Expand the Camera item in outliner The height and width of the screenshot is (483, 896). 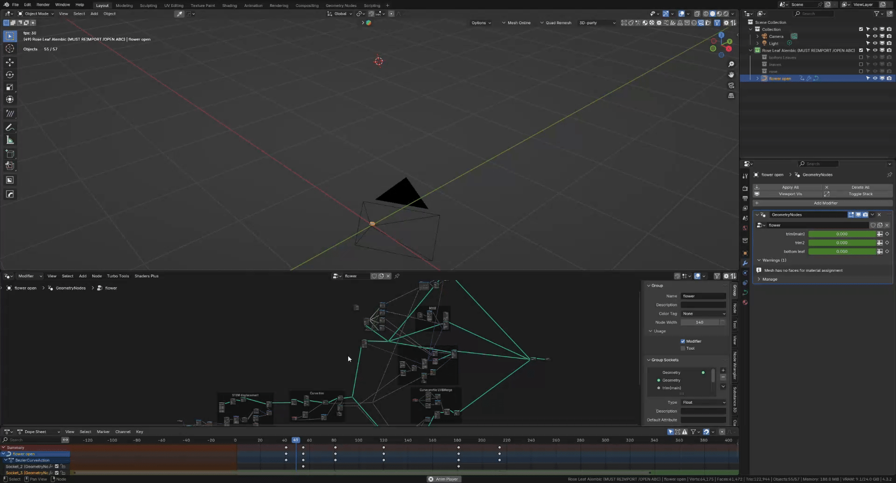tap(757, 36)
